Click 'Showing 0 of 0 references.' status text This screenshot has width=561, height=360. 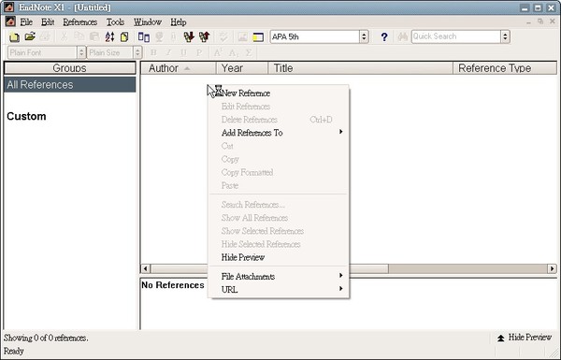tap(46, 338)
